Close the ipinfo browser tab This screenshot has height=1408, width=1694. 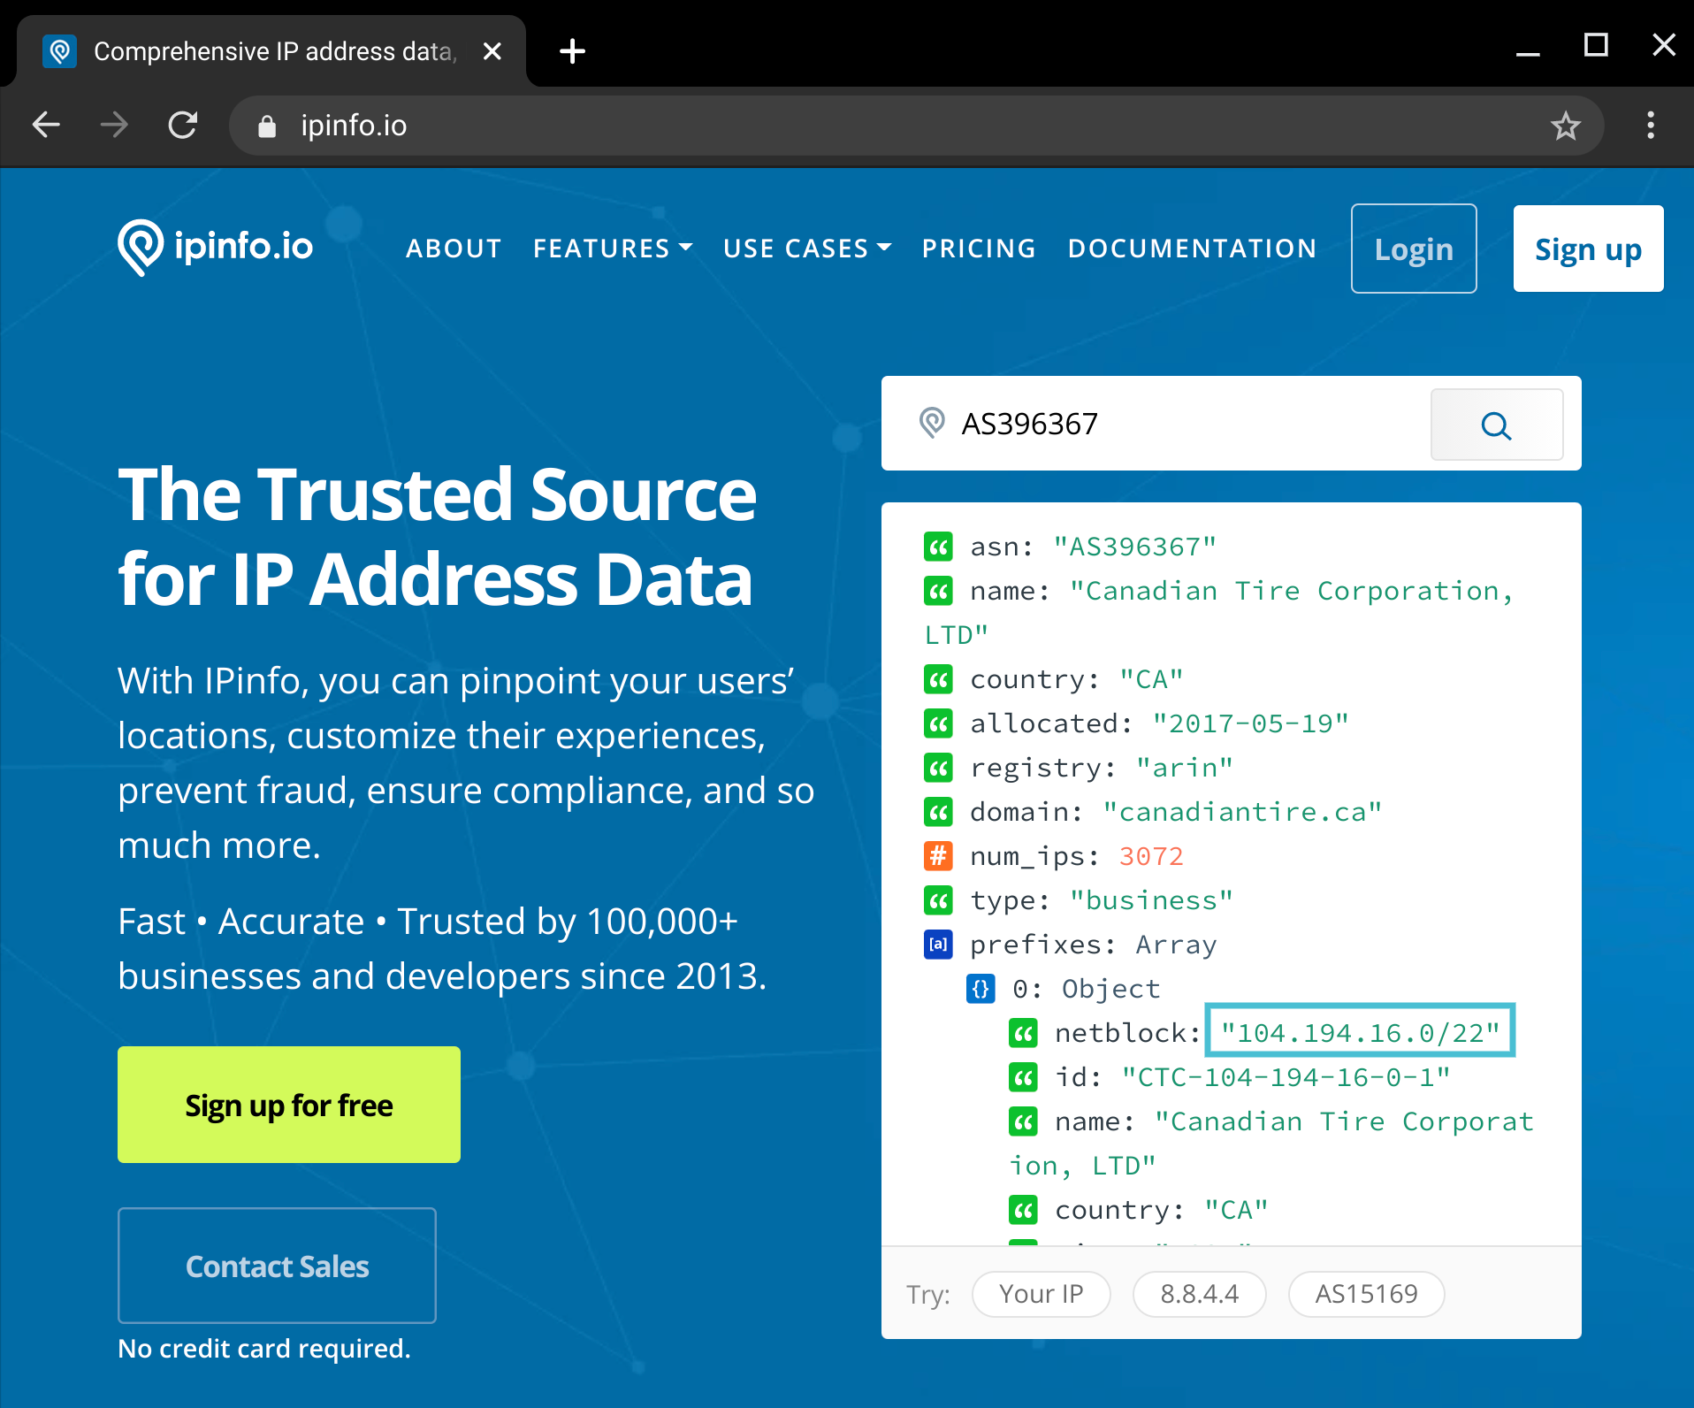pos(492,51)
